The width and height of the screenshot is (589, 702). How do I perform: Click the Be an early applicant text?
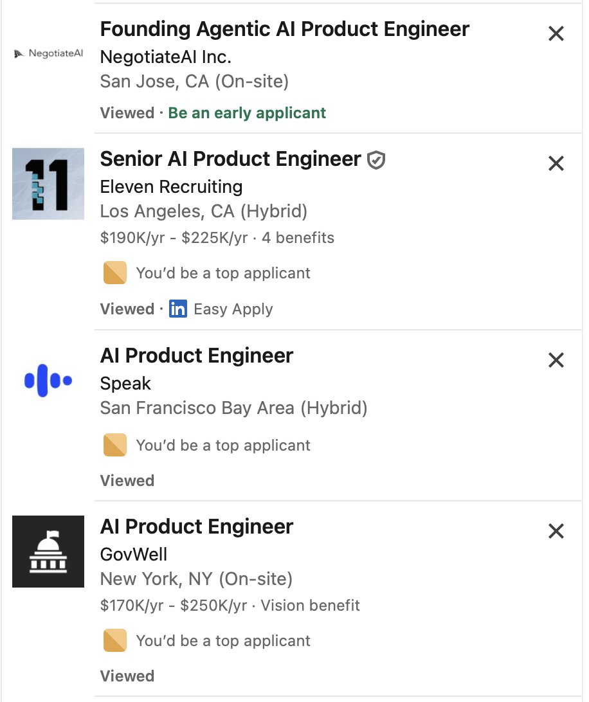[x=247, y=113]
